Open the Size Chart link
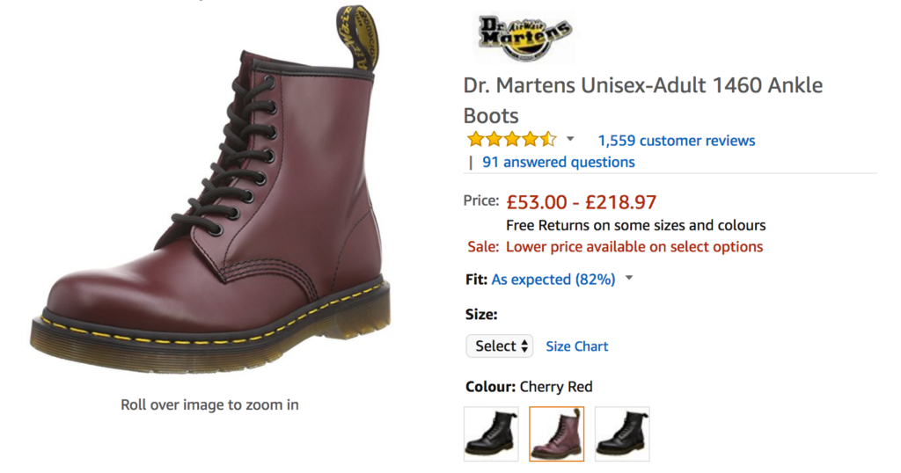 tap(576, 346)
